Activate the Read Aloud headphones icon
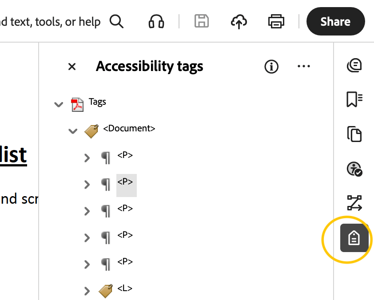This screenshot has height=300, width=374. tap(156, 21)
